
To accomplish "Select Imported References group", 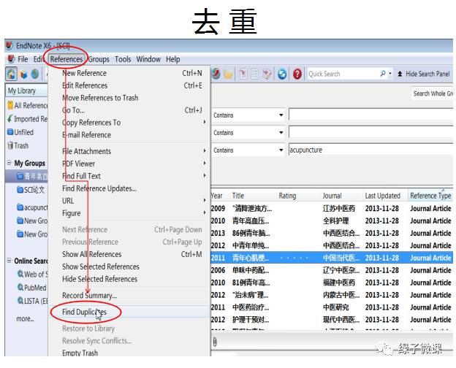I will click(x=28, y=119).
